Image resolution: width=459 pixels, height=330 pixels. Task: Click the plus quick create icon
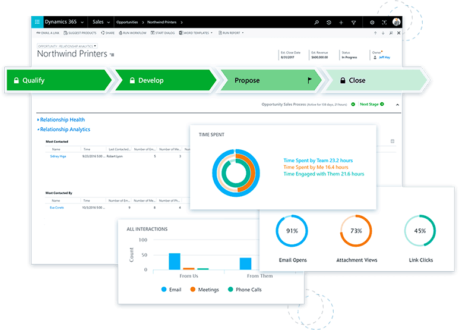pos(341,22)
